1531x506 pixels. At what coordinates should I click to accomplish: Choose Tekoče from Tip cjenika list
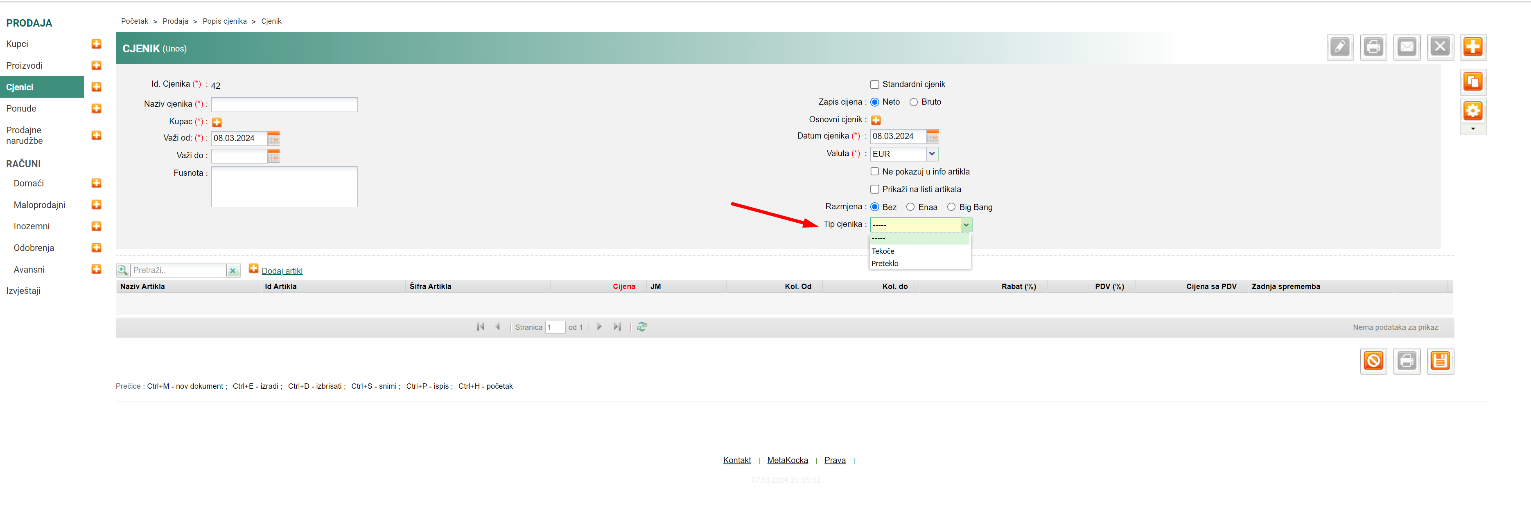click(x=883, y=251)
